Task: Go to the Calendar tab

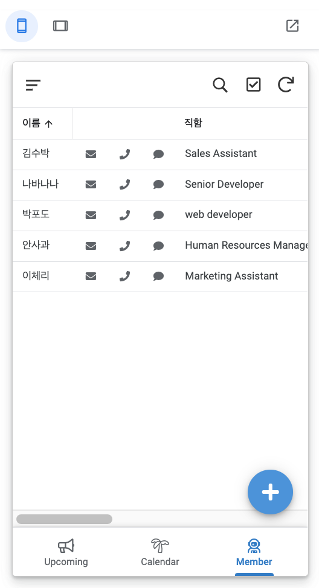Action: (160, 553)
